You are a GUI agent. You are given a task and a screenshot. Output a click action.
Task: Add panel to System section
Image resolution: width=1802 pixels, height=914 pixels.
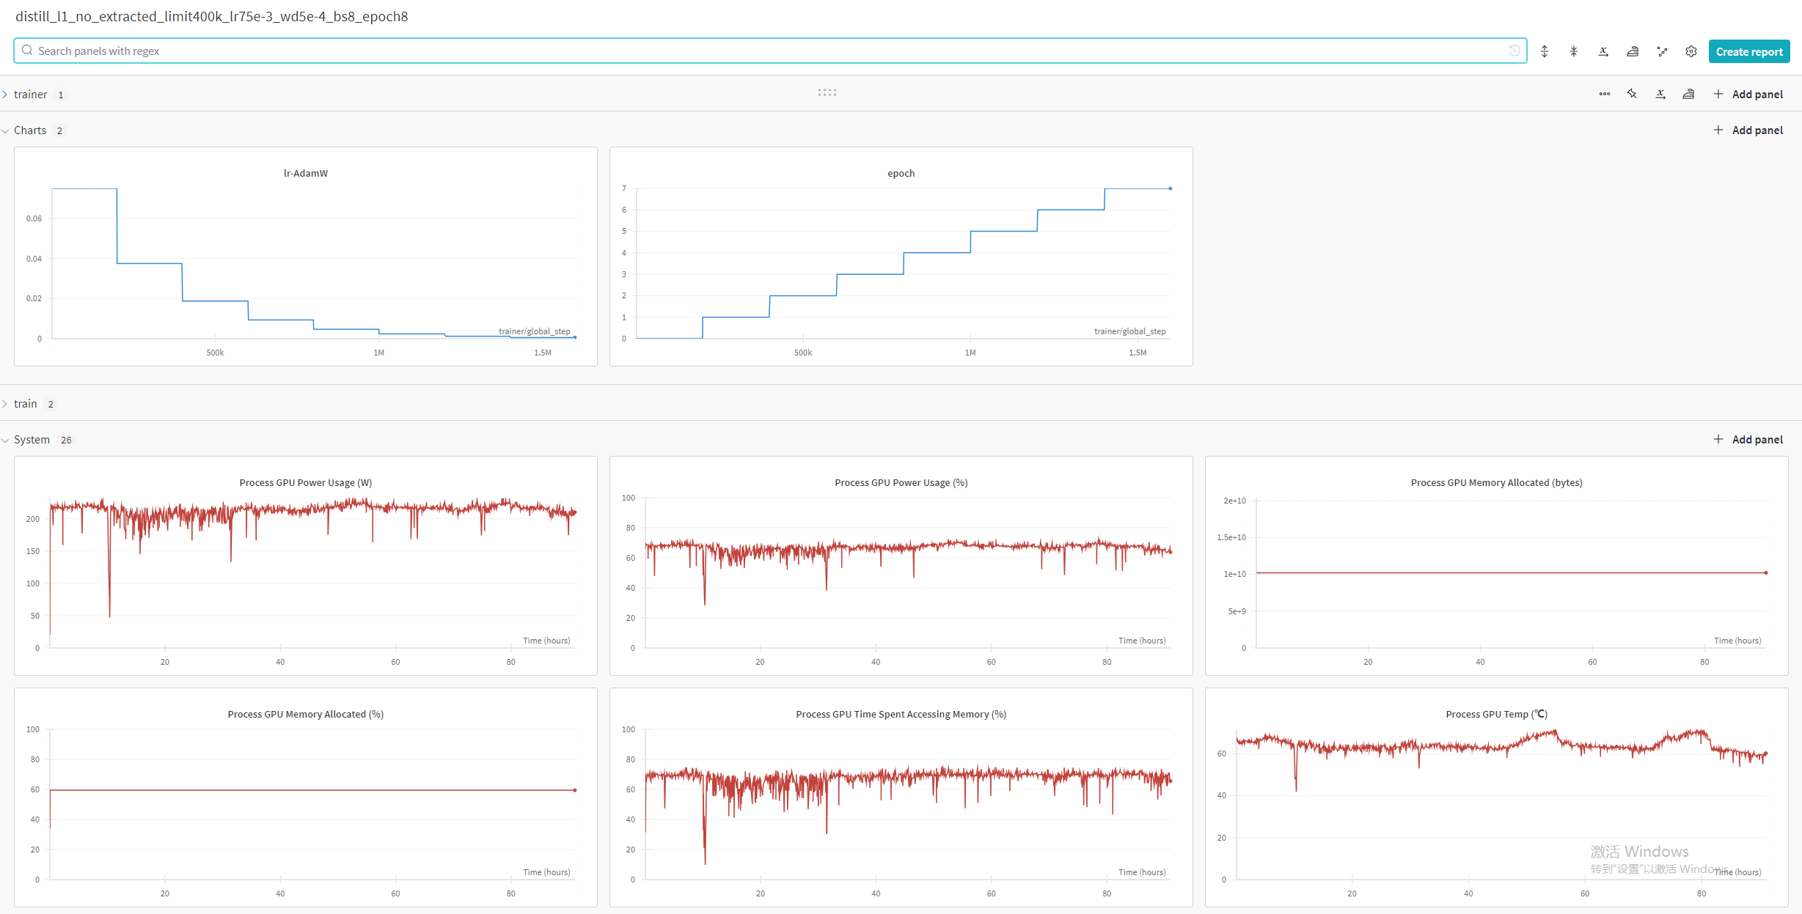coord(1748,439)
